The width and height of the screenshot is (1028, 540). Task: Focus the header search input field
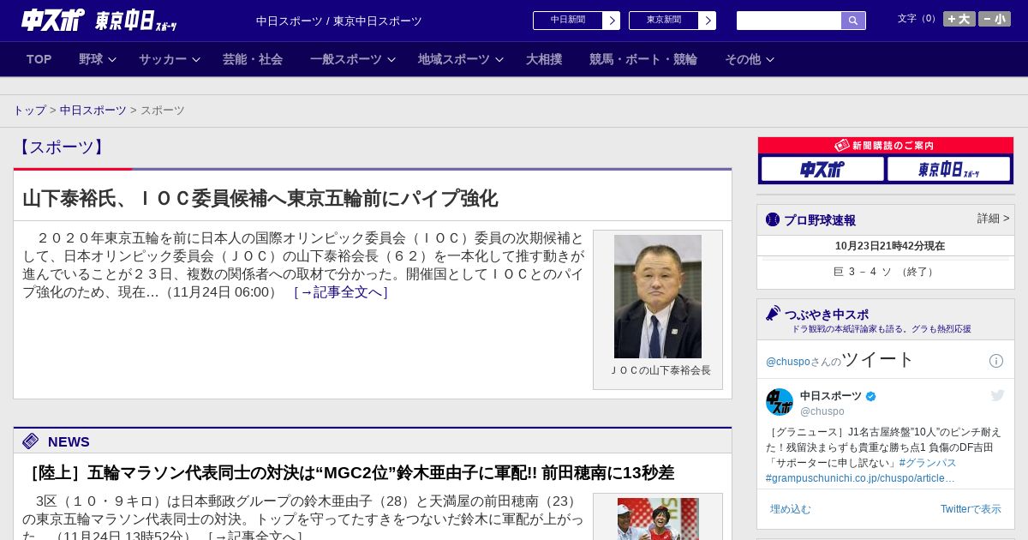789,21
